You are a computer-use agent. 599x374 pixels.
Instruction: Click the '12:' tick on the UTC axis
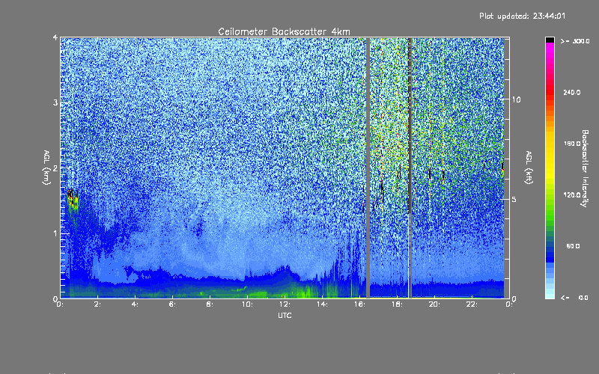[x=285, y=304]
